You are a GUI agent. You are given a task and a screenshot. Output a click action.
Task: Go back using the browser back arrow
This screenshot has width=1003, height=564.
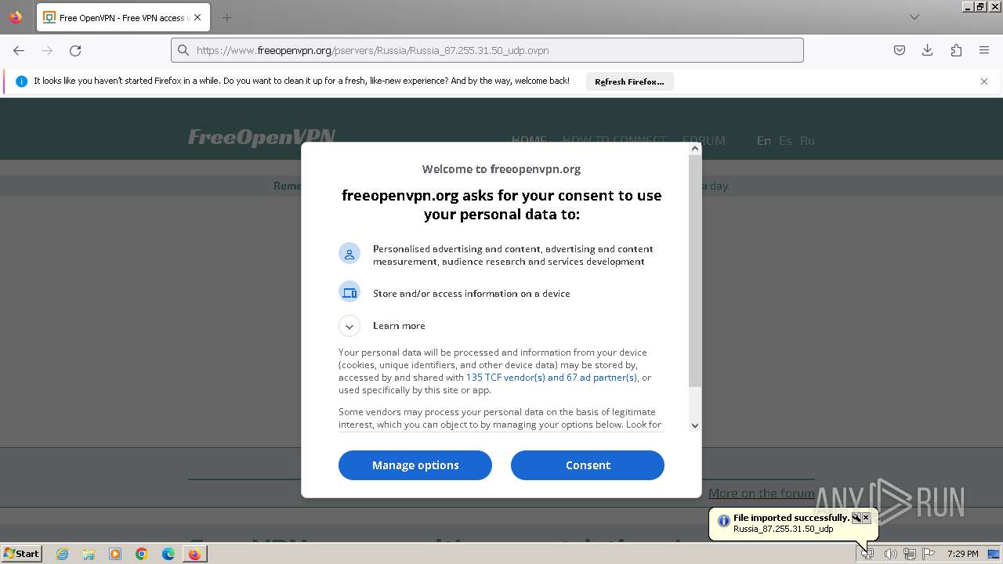click(x=19, y=50)
